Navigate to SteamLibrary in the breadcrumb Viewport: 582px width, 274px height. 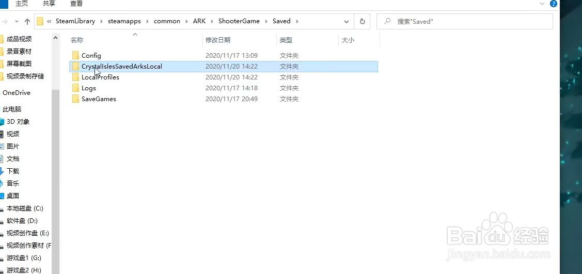click(x=75, y=21)
